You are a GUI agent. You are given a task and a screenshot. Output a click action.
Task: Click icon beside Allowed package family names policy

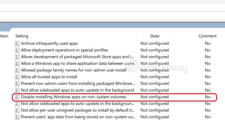pyautogui.click(x=17, y=70)
